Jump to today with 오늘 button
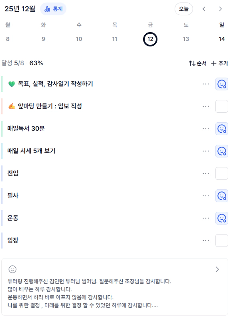 (x=184, y=9)
